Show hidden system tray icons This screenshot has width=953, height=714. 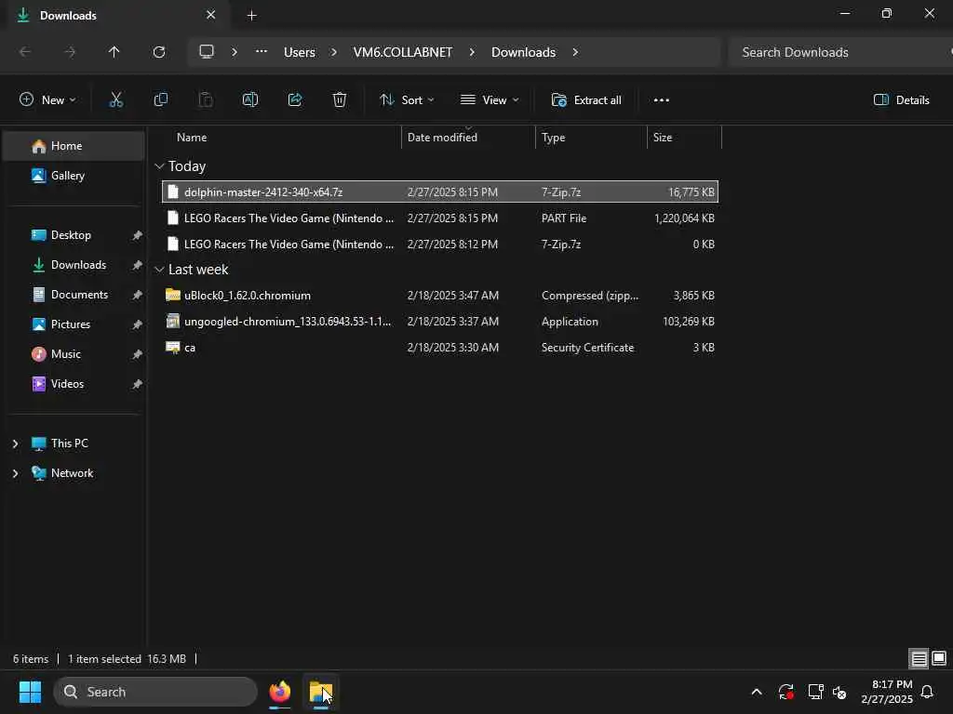coord(757,692)
